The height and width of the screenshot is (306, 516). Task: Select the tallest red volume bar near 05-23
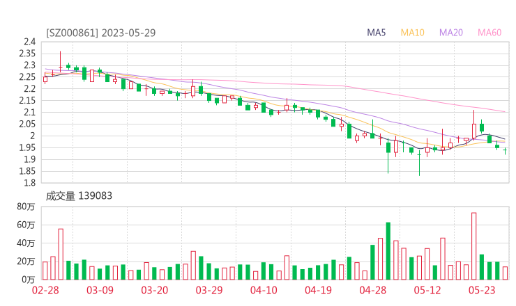474,246
